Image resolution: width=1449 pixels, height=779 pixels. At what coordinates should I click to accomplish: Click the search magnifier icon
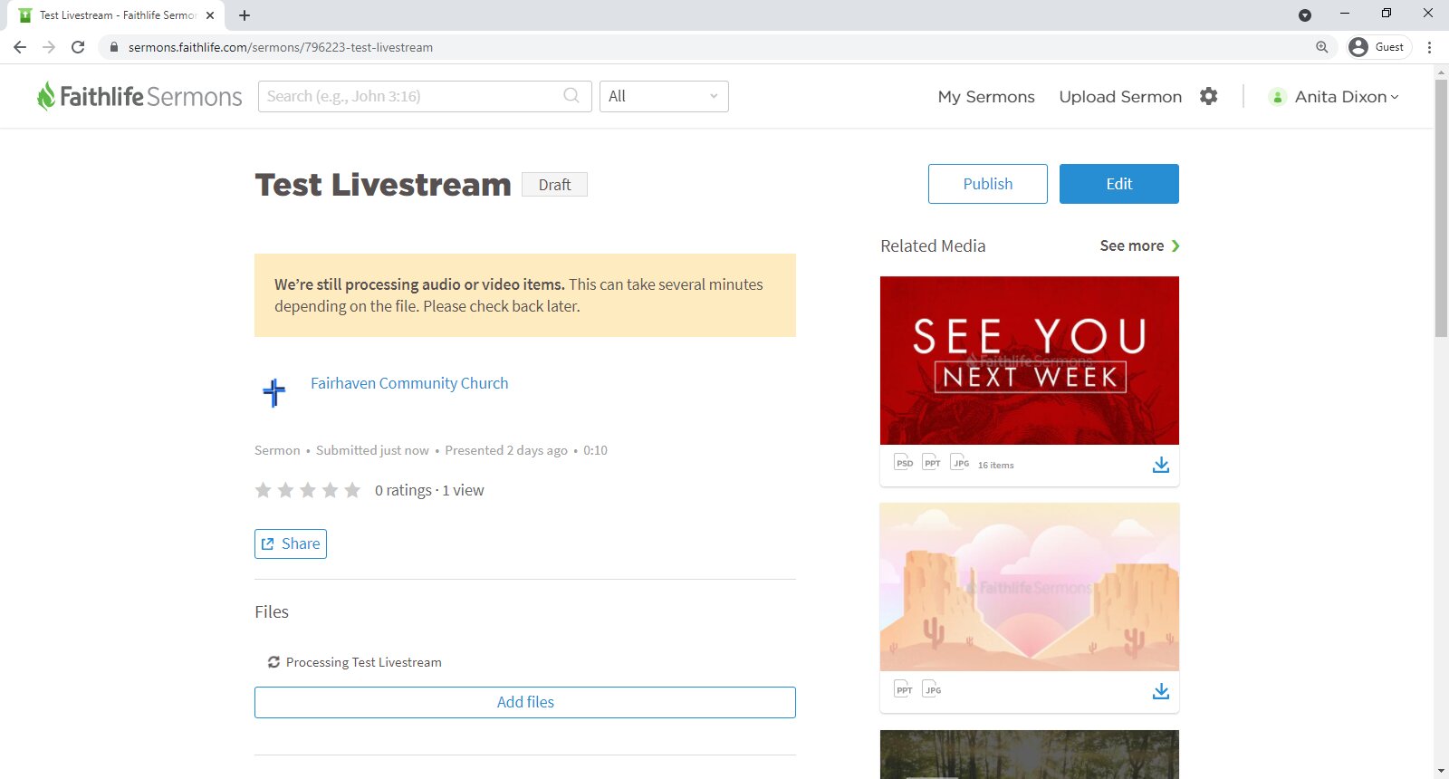point(571,95)
